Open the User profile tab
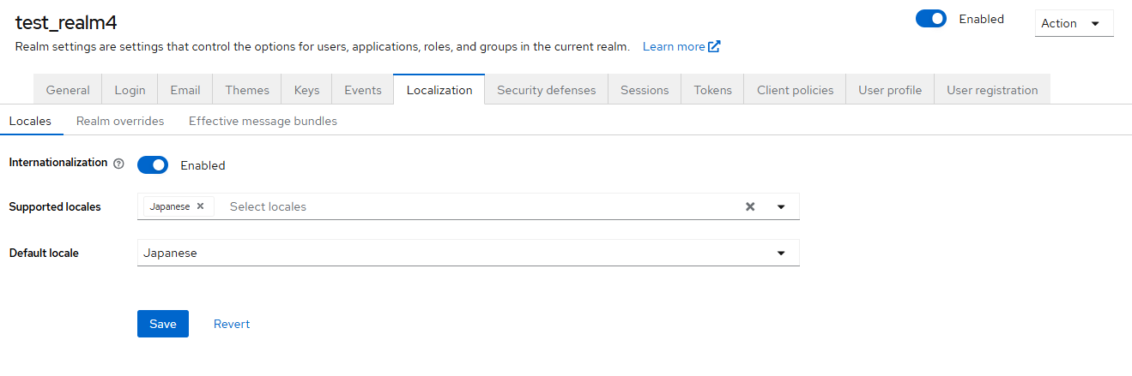This screenshot has height=376, width=1132. tap(890, 90)
